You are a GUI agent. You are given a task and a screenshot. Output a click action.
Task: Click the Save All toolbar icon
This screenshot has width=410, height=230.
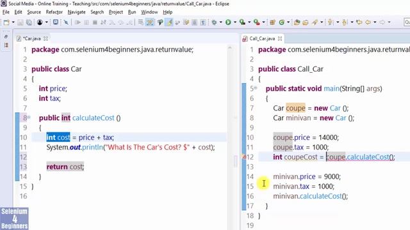(x=29, y=22)
